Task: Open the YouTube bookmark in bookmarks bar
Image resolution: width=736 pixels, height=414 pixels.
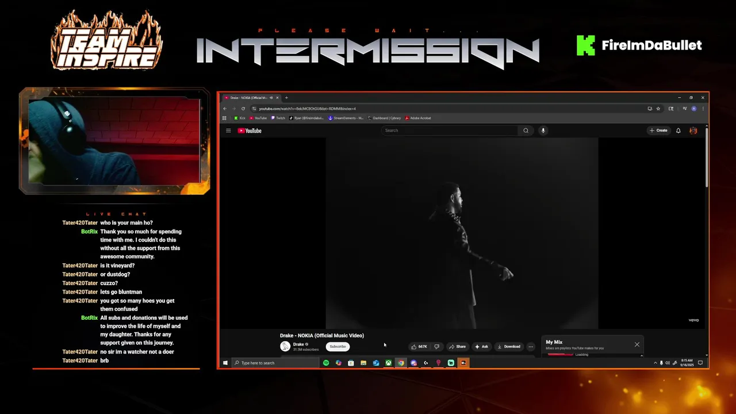Action: [x=258, y=118]
